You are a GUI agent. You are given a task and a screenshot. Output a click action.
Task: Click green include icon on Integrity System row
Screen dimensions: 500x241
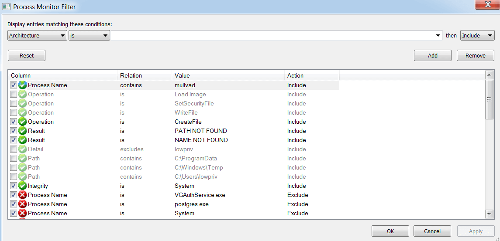[x=22, y=186]
